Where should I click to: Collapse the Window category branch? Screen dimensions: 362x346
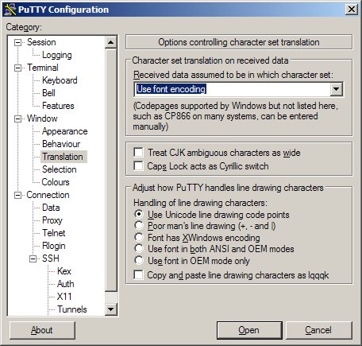pyautogui.click(x=17, y=119)
